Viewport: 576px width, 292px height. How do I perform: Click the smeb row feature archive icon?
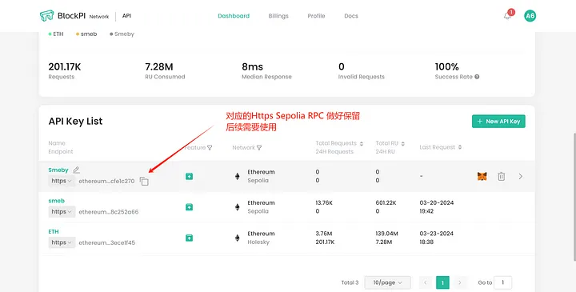tap(189, 207)
